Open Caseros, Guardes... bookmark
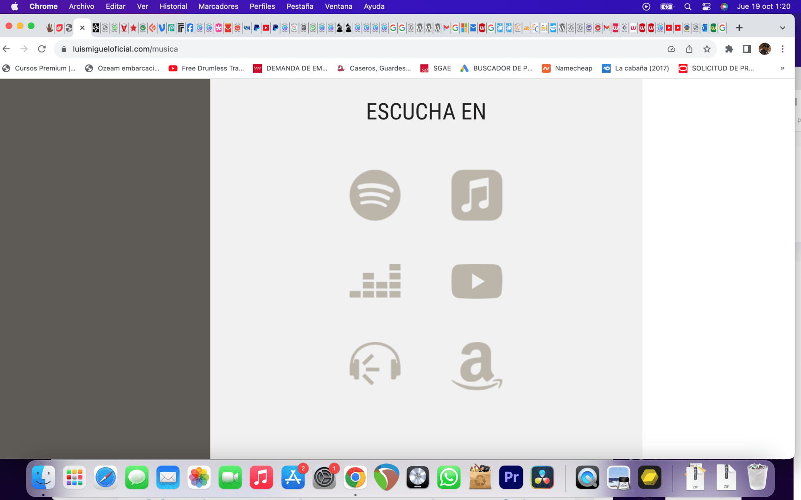The image size is (801, 500). (374, 68)
